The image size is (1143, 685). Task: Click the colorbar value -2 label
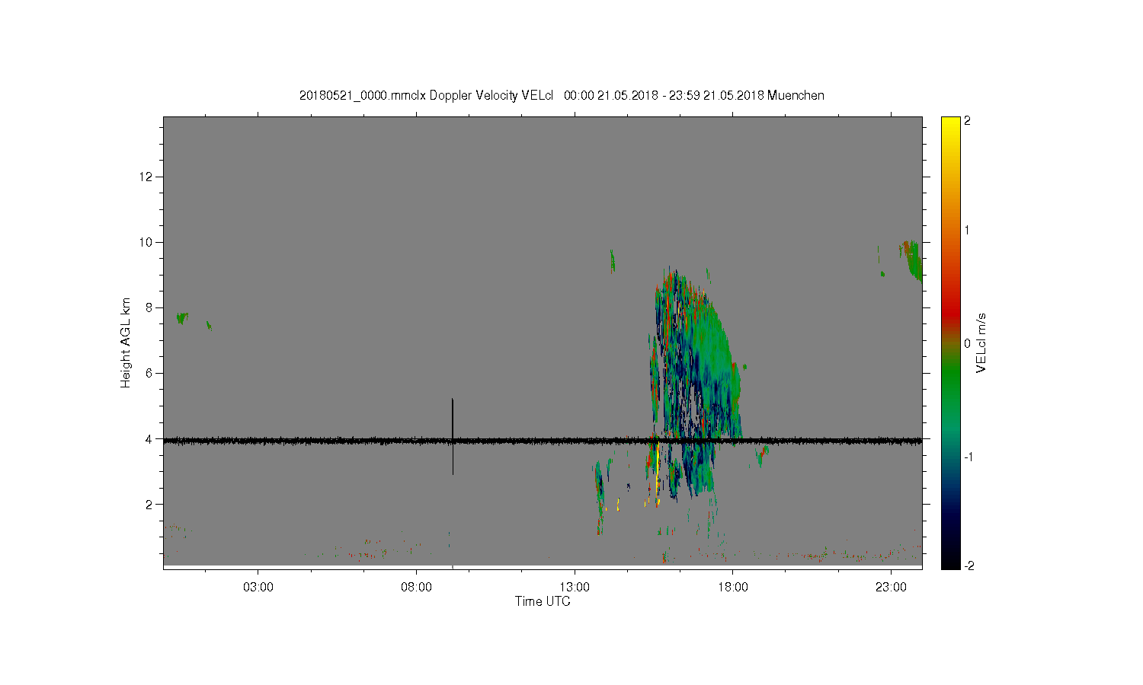tap(969, 566)
